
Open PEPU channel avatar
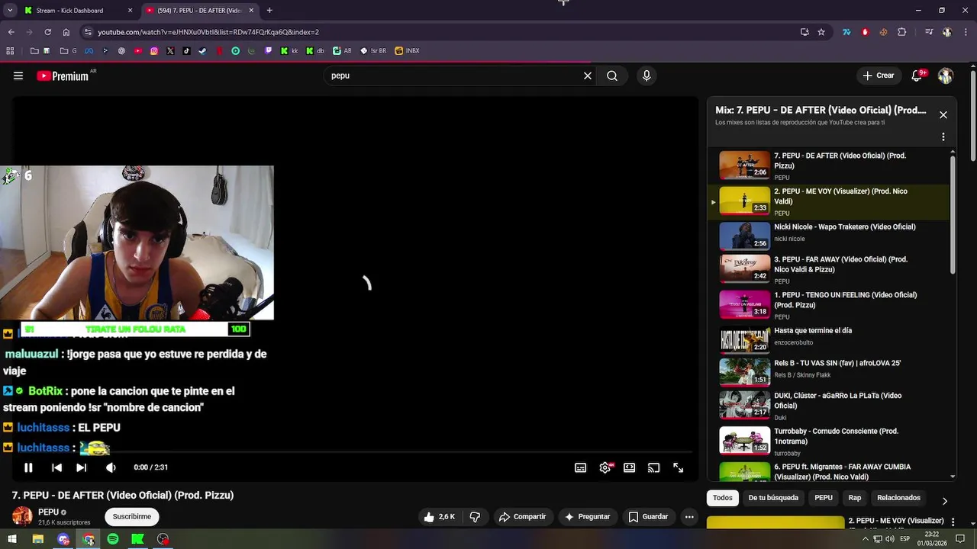pos(22,516)
